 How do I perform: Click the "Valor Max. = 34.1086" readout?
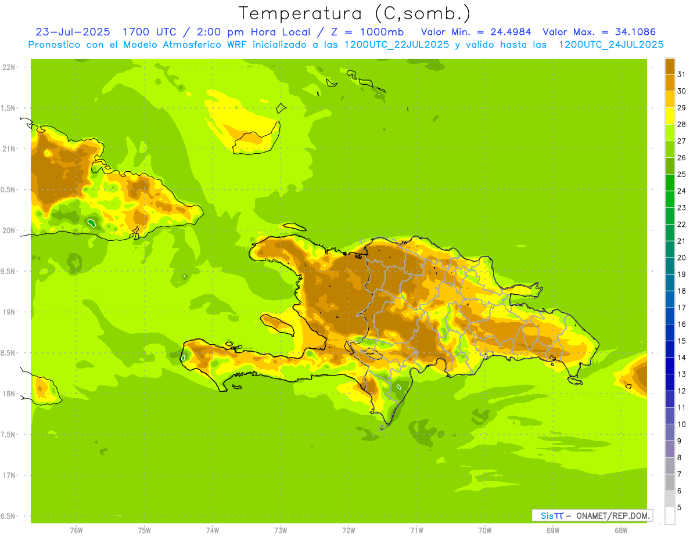click(x=600, y=32)
